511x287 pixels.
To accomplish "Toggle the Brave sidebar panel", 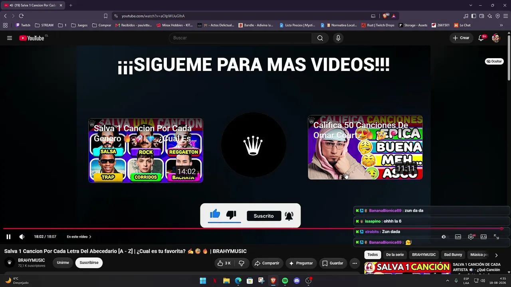I will pos(474,16).
